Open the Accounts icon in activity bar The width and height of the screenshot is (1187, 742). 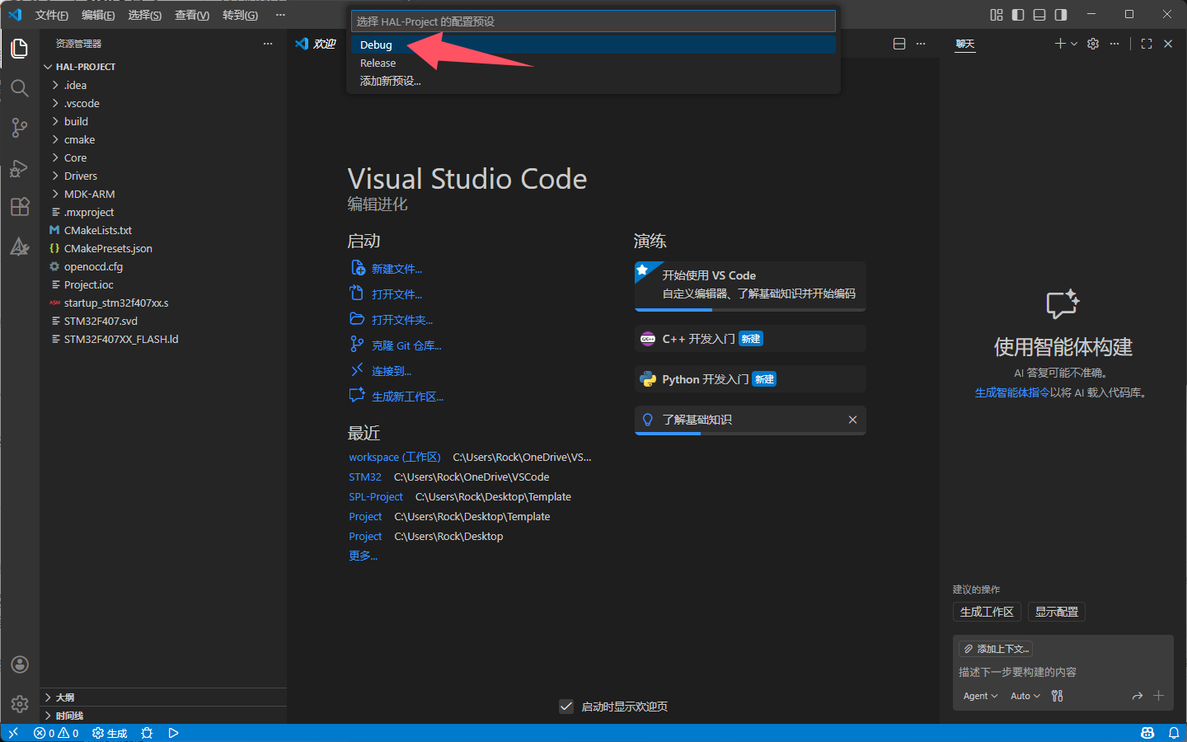coord(20,665)
